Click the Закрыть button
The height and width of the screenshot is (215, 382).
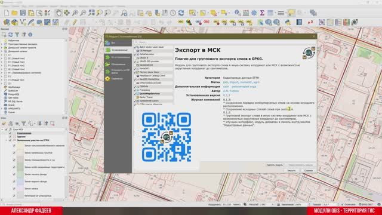[x=291, y=170]
